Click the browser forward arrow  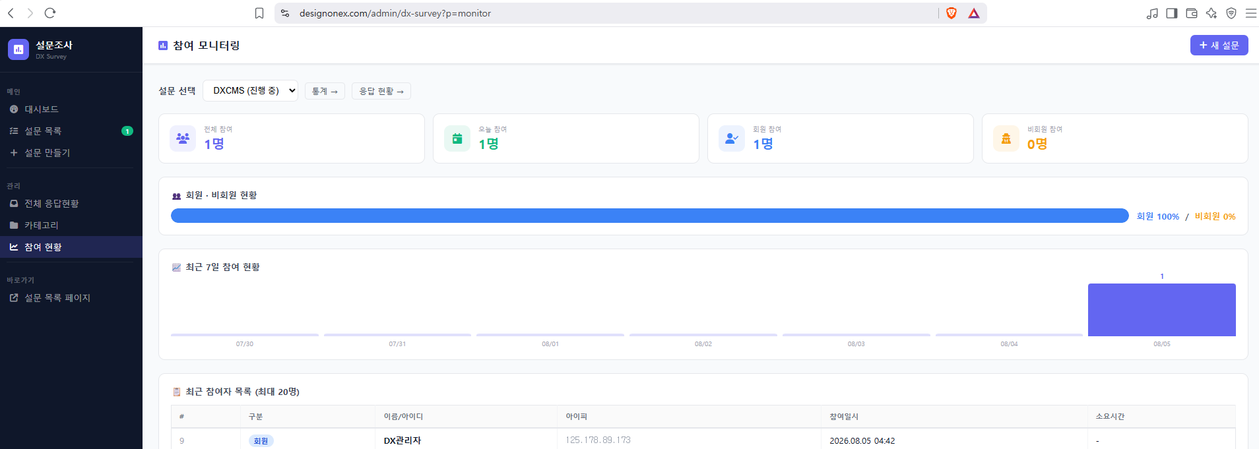click(x=30, y=13)
